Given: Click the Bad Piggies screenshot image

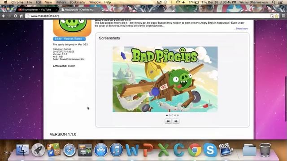Looking at the screenshot, I should (165, 79).
